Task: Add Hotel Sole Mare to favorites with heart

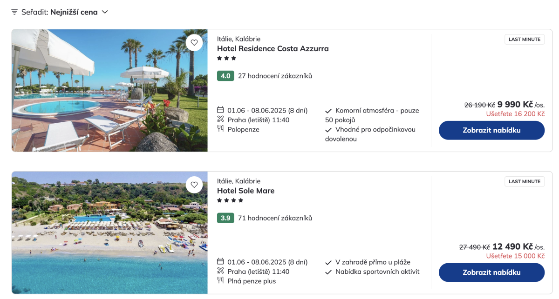Action: [194, 185]
